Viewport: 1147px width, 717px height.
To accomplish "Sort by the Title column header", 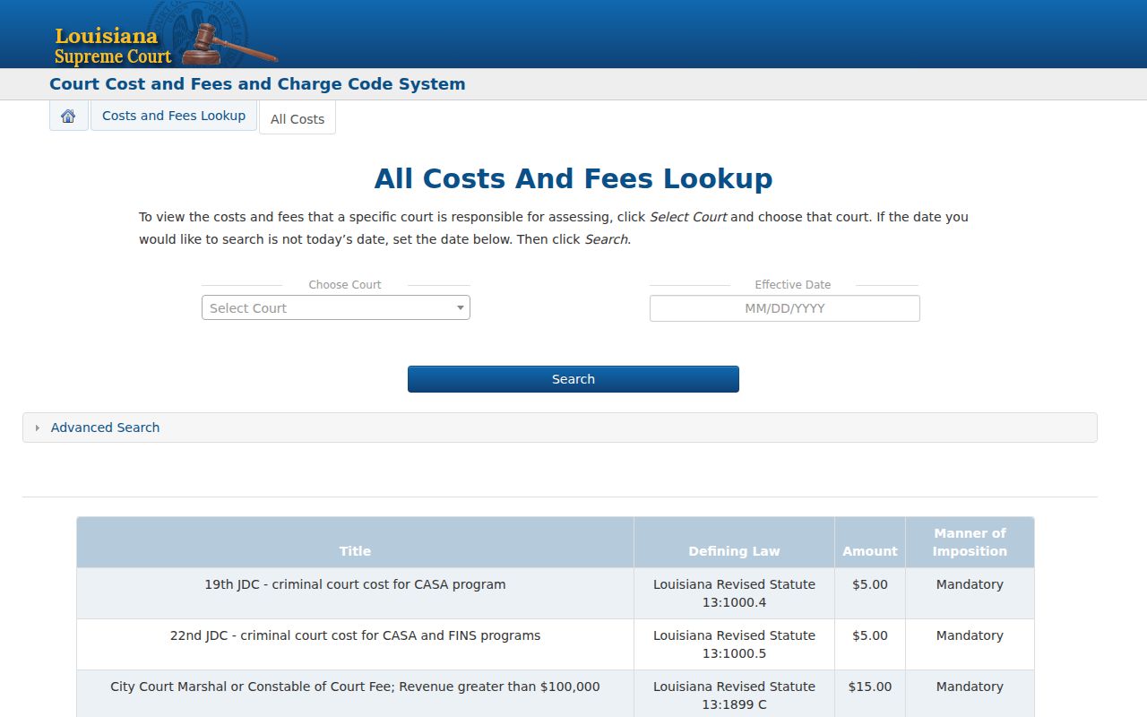I will 355,542.
